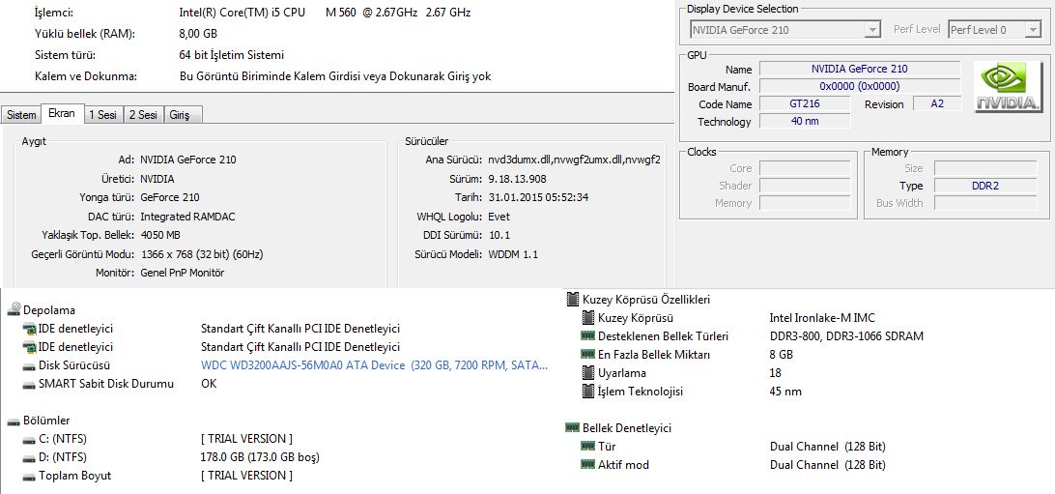Select the Giriş tab

point(180,115)
